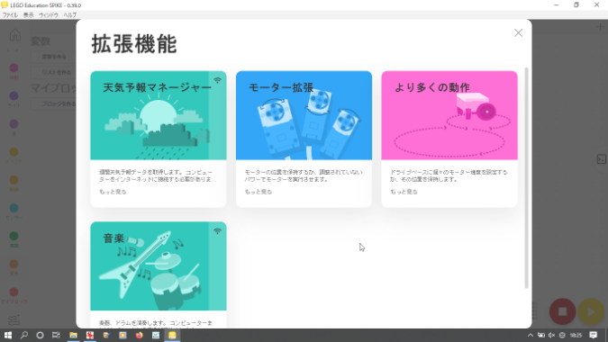Stop the program with red stop button
This screenshot has width=608, height=342.
[562, 311]
